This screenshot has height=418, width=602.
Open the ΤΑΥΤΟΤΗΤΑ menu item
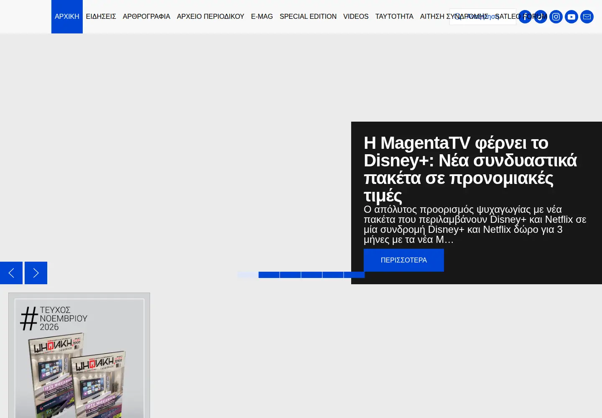tap(394, 17)
